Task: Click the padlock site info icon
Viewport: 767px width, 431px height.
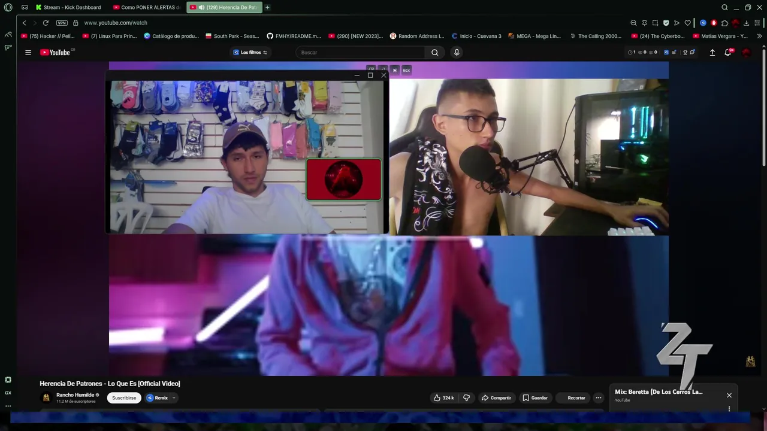Action: click(x=76, y=23)
